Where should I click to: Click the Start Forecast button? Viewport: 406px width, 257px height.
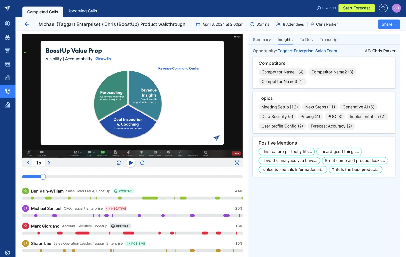(356, 8)
